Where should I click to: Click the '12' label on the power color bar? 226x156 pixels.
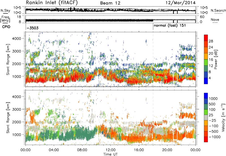[x=211, y=66]
